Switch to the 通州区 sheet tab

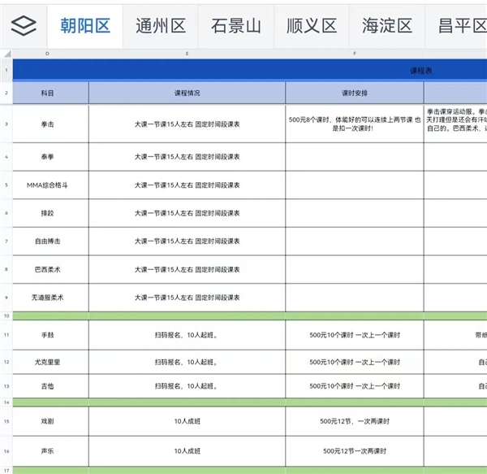tap(161, 26)
